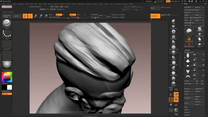Pick a hue in the color picker square
This screenshot has height=117, width=208.
coord(7,77)
